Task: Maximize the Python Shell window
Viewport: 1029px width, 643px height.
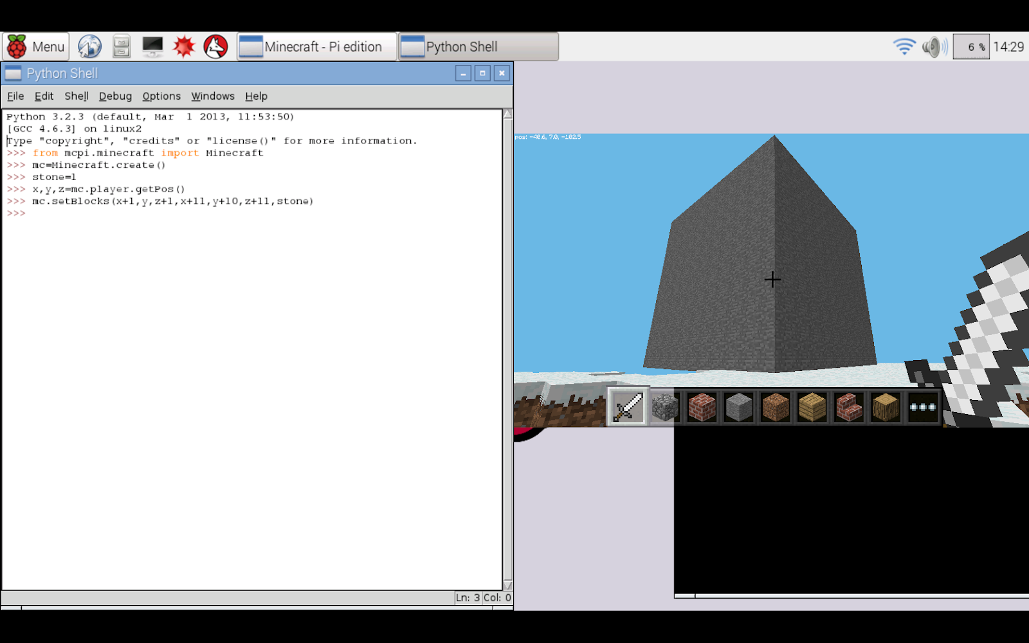Action: click(482, 73)
